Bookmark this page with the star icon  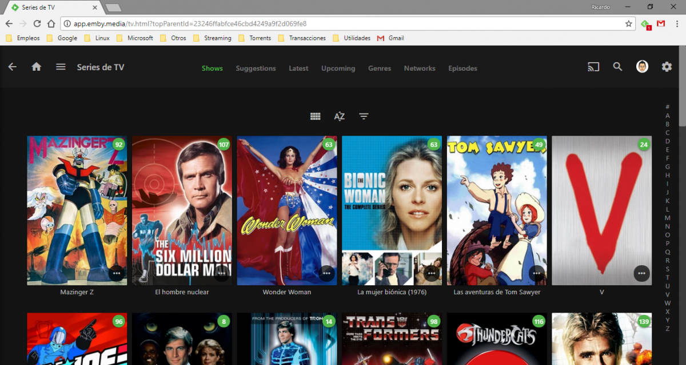click(629, 23)
